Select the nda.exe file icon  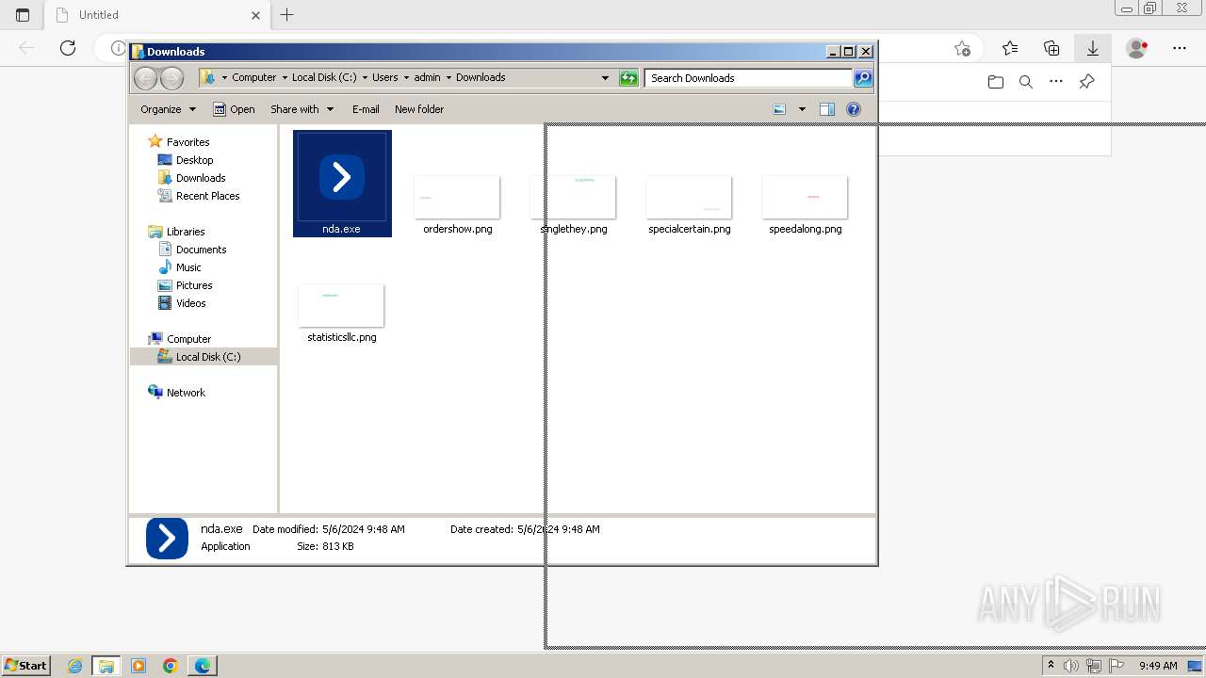click(x=342, y=177)
